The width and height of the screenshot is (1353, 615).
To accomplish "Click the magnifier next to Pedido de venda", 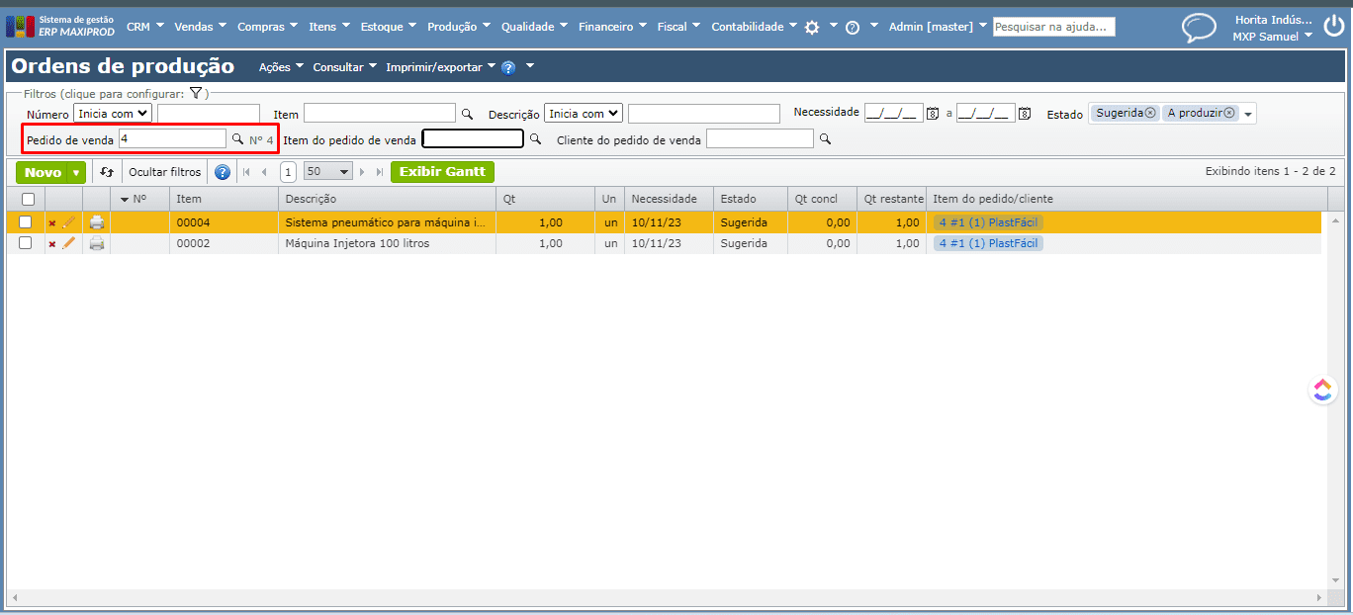I will 237,139.
